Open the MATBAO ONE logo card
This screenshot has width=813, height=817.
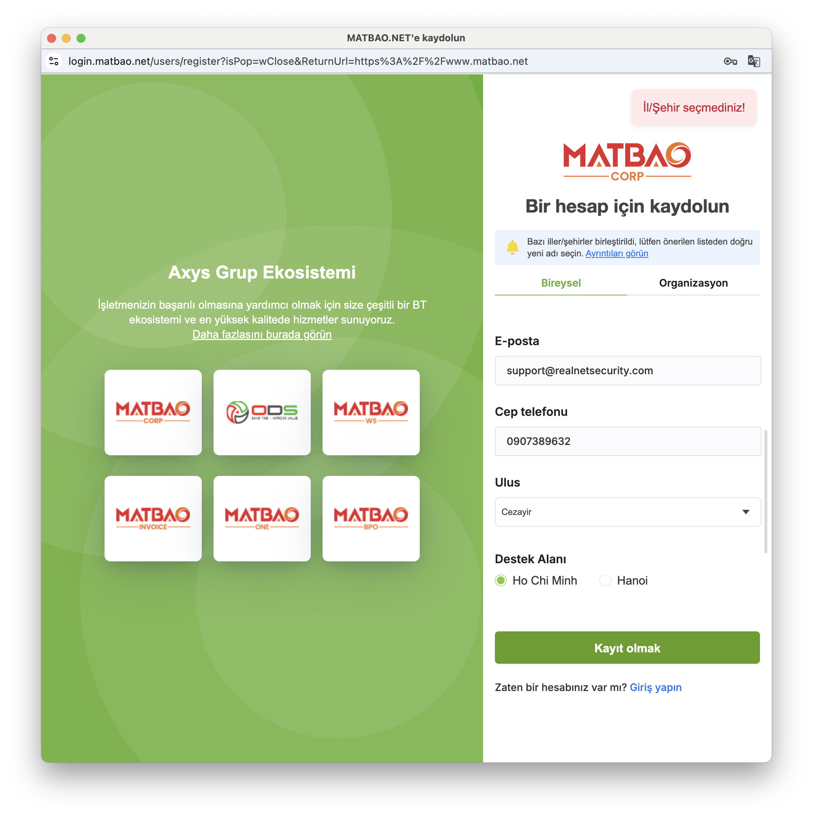(262, 518)
